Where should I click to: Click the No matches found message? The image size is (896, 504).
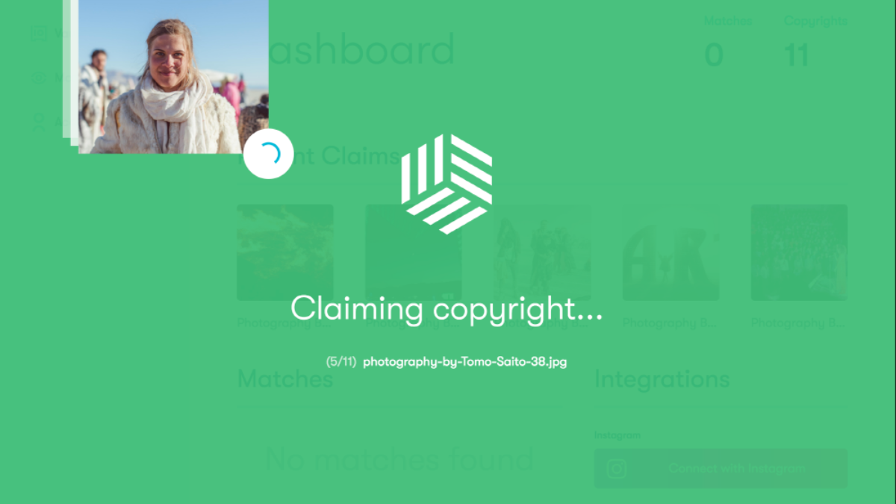tap(399, 460)
